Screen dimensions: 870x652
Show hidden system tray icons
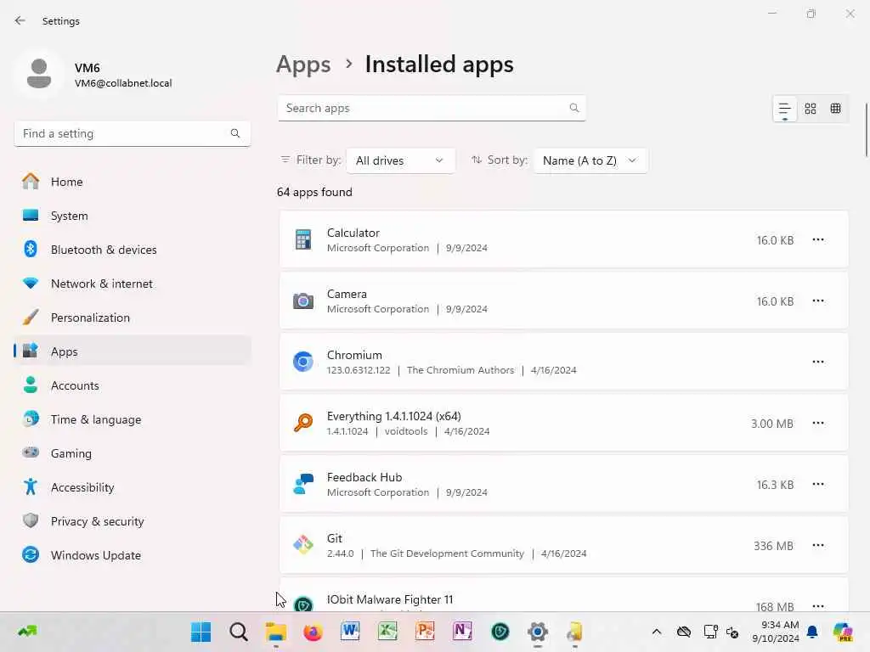coord(657,632)
